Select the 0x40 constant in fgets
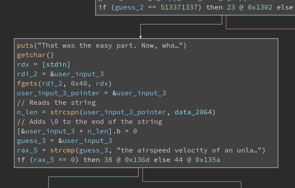295x188 pixels. (x=79, y=84)
